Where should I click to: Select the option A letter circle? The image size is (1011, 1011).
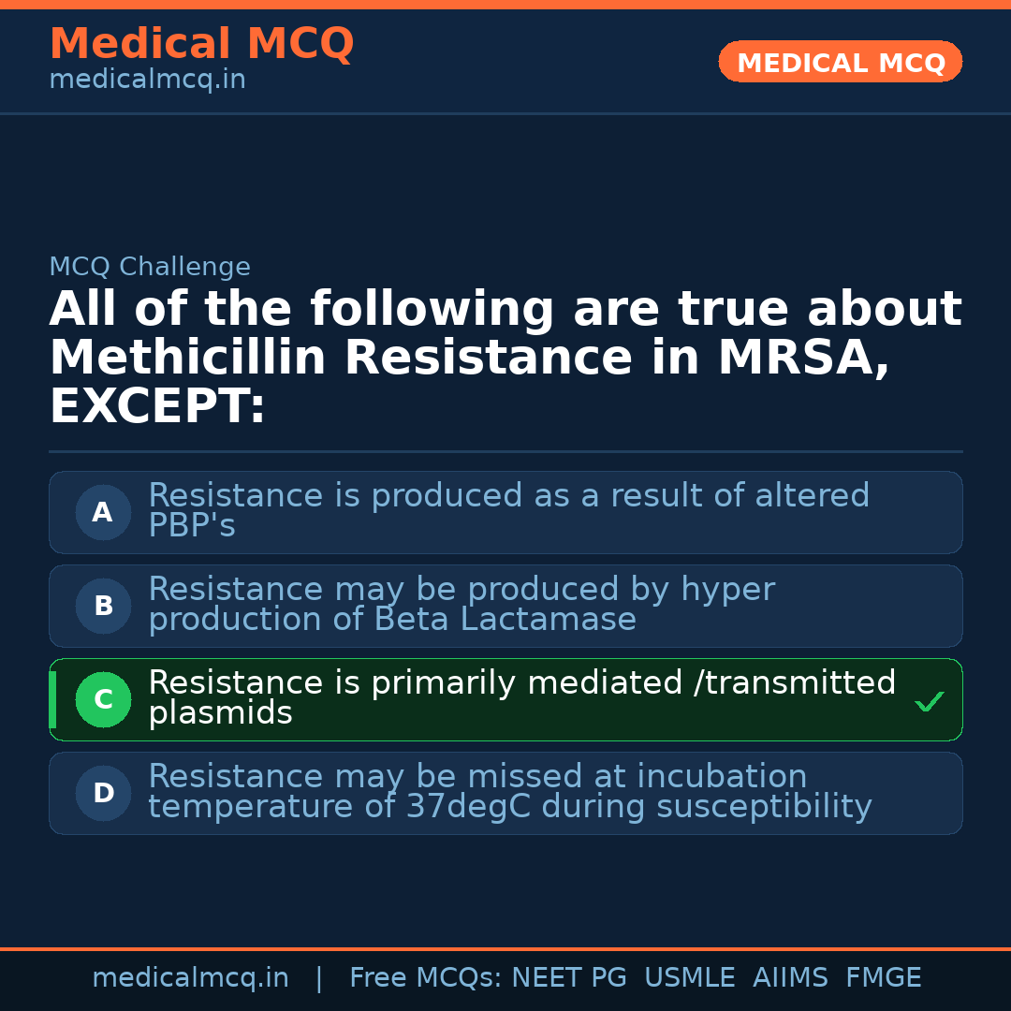[x=103, y=512]
